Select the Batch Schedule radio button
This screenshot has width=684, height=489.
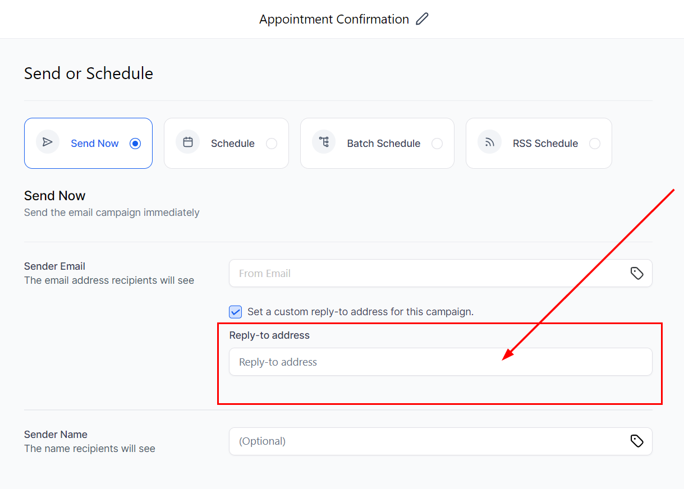click(437, 144)
